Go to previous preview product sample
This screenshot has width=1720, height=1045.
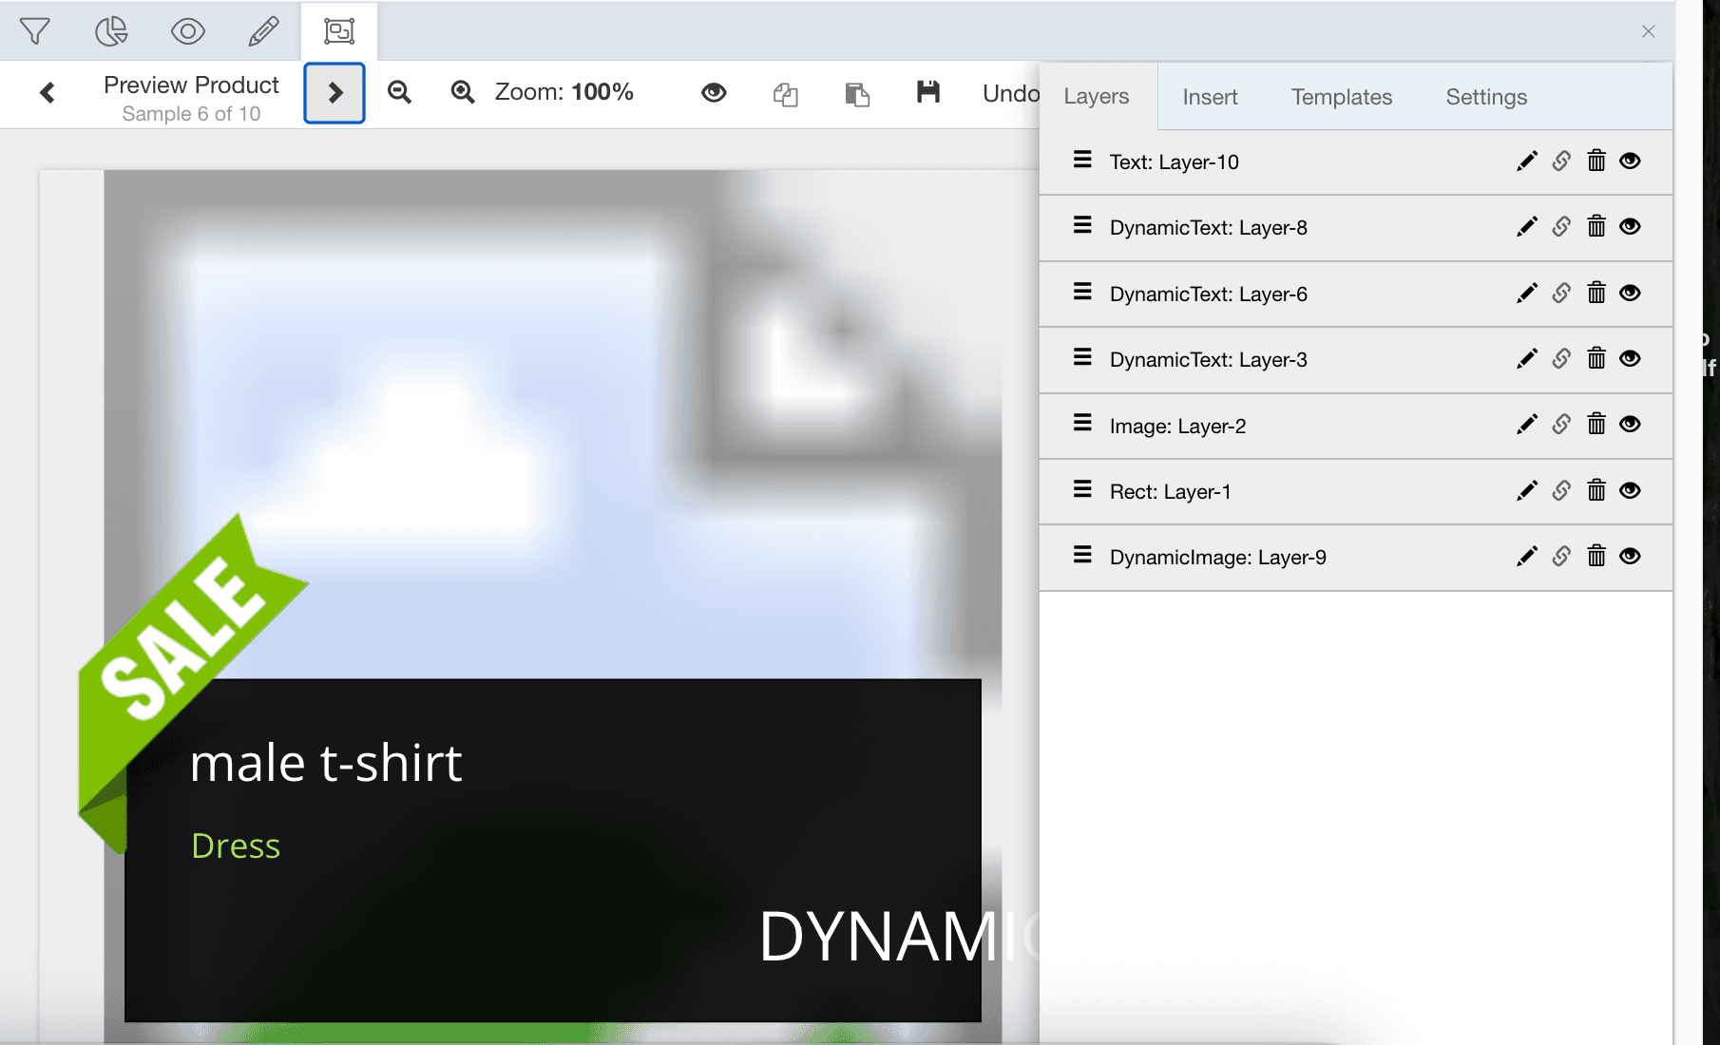click(x=48, y=93)
